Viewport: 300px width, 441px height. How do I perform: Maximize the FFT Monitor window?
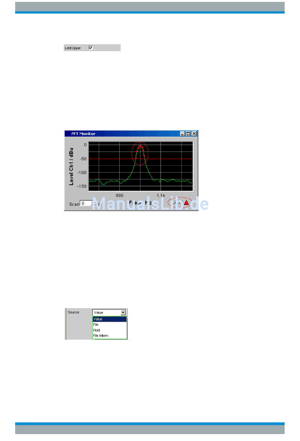pyautogui.click(x=188, y=134)
